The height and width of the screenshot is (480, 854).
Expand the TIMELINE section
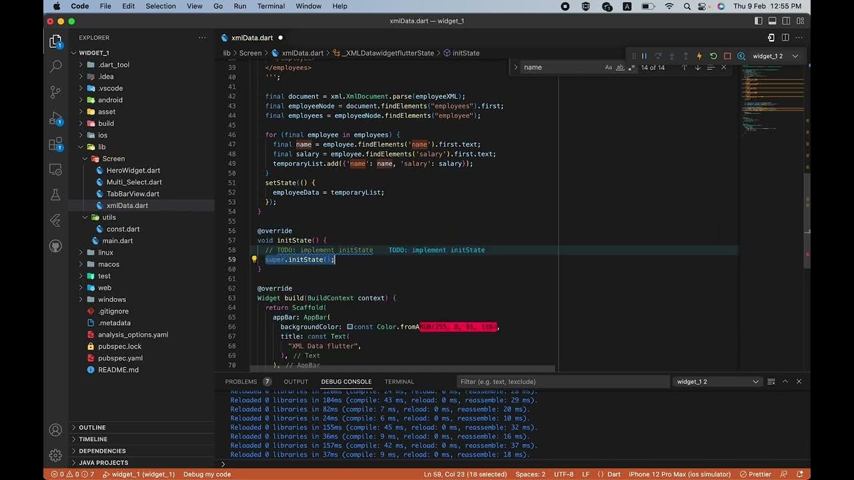click(93, 439)
